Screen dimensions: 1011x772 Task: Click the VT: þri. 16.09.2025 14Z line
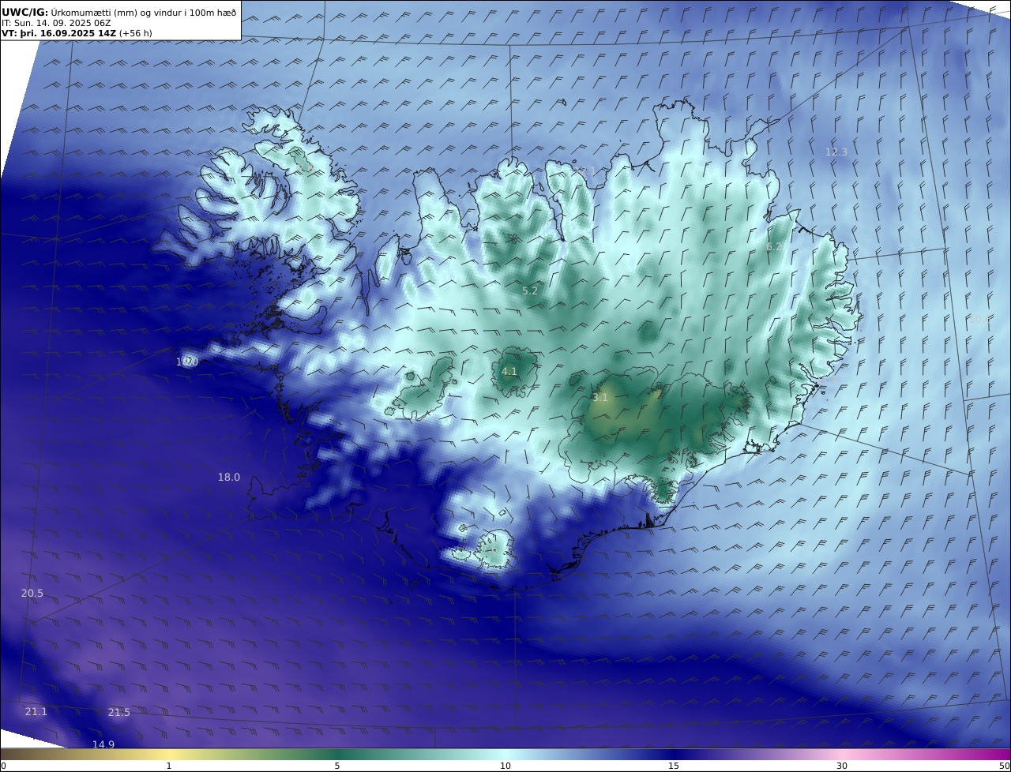click(77, 33)
